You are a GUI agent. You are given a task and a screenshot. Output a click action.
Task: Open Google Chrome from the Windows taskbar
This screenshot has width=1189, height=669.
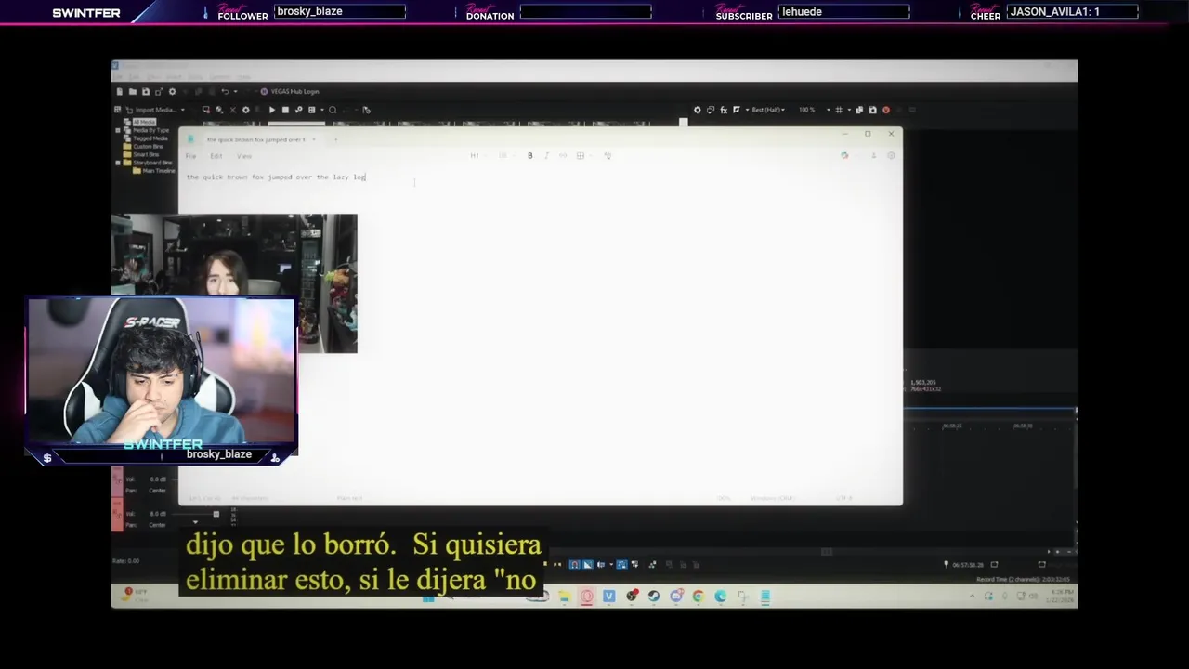point(698,596)
